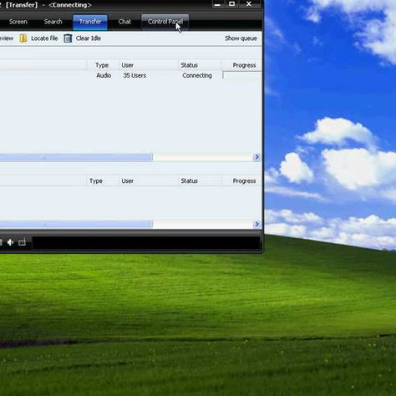Sort upper list by Status column
This screenshot has width=396, height=396.
pyautogui.click(x=200, y=65)
